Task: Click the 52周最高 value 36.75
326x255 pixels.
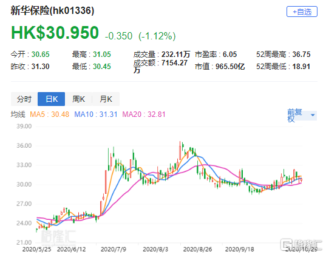Action: click(302, 55)
